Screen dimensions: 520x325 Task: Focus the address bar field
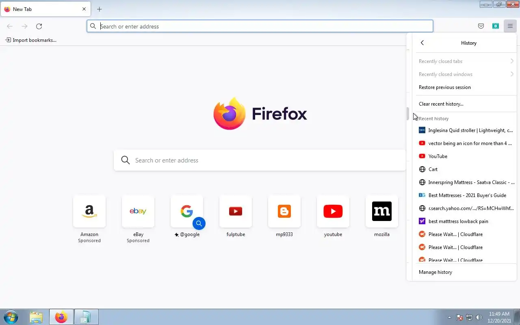[x=260, y=26]
